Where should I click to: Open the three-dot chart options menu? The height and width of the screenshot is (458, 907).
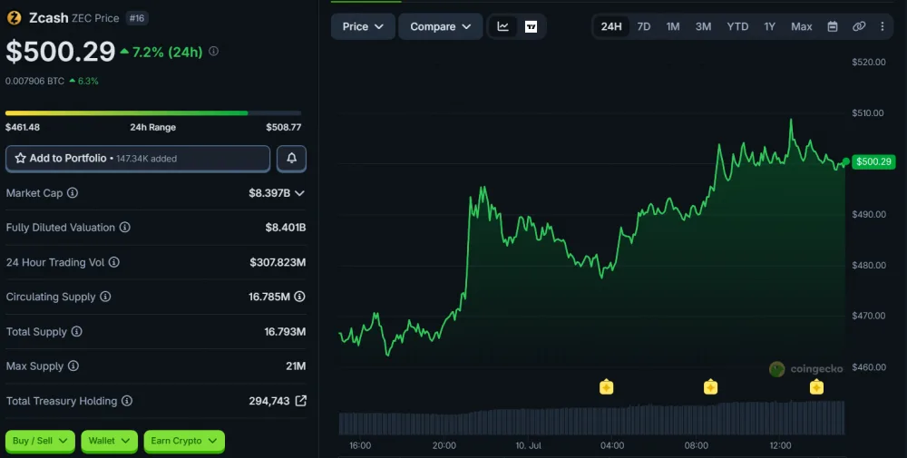883,26
